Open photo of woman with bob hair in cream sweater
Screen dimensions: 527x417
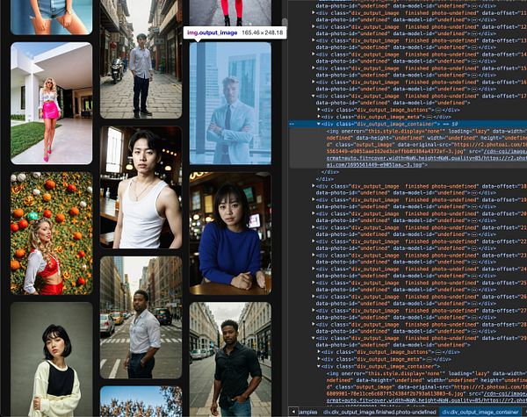[x=52, y=360]
